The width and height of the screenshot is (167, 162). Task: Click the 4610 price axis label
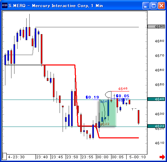pyautogui.click(x=160, y=143)
